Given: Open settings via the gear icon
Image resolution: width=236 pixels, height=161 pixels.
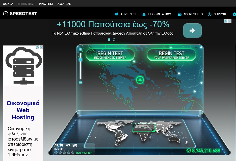Looking at the screenshot, I should pyautogui.click(x=234, y=14).
